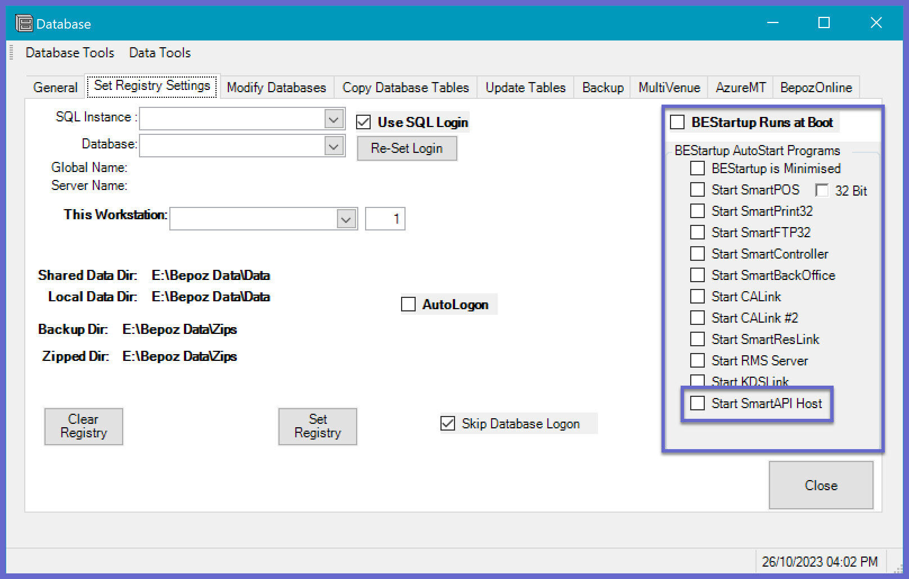This screenshot has width=909, height=579.
Task: Click the Global Name label
Action: coord(89,168)
